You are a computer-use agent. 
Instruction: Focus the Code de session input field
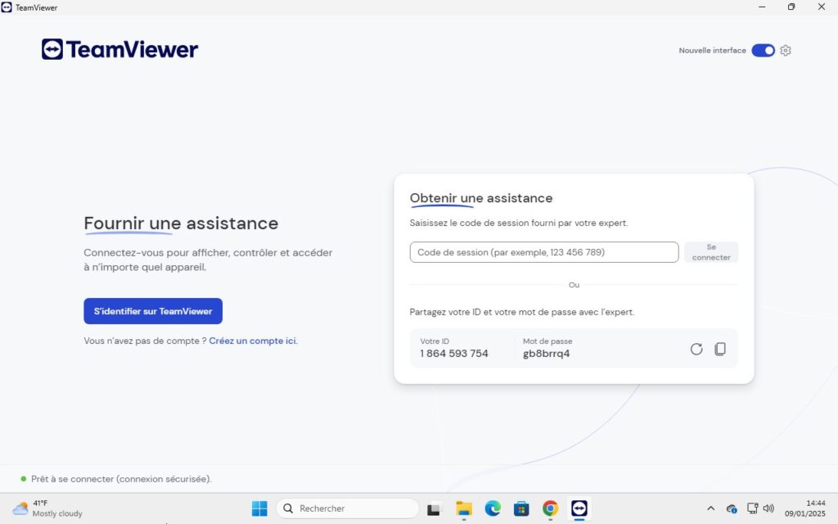(x=544, y=252)
